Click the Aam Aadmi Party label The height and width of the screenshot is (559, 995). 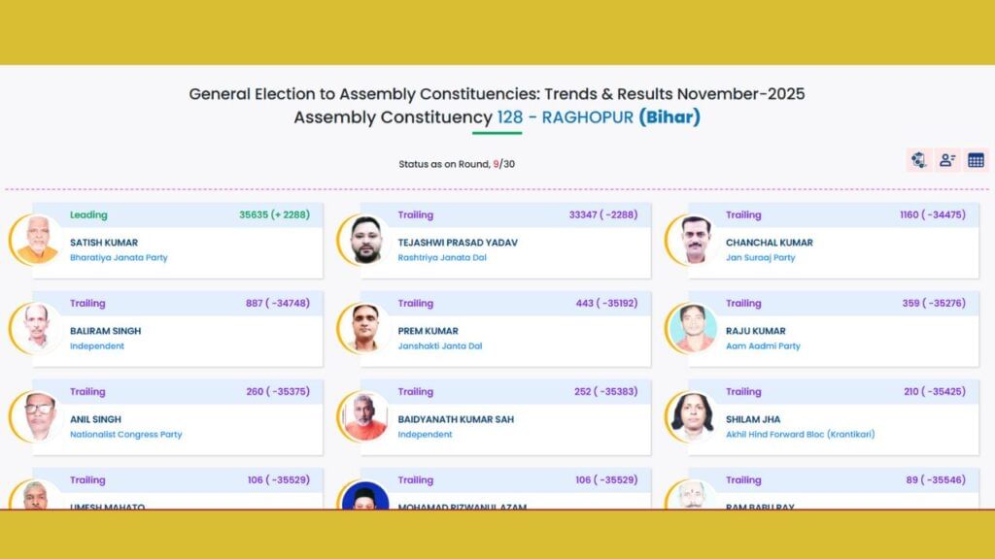[763, 346]
